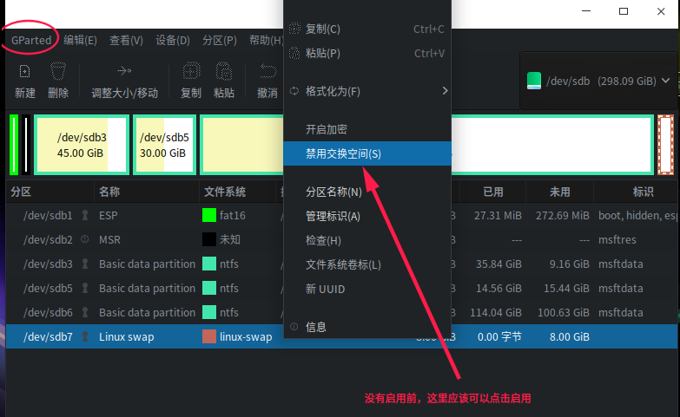Image resolution: width=680 pixels, height=417 pixels.
Task: Select /dev/sdb3 block in the disk map
Action: click(82, 145)
